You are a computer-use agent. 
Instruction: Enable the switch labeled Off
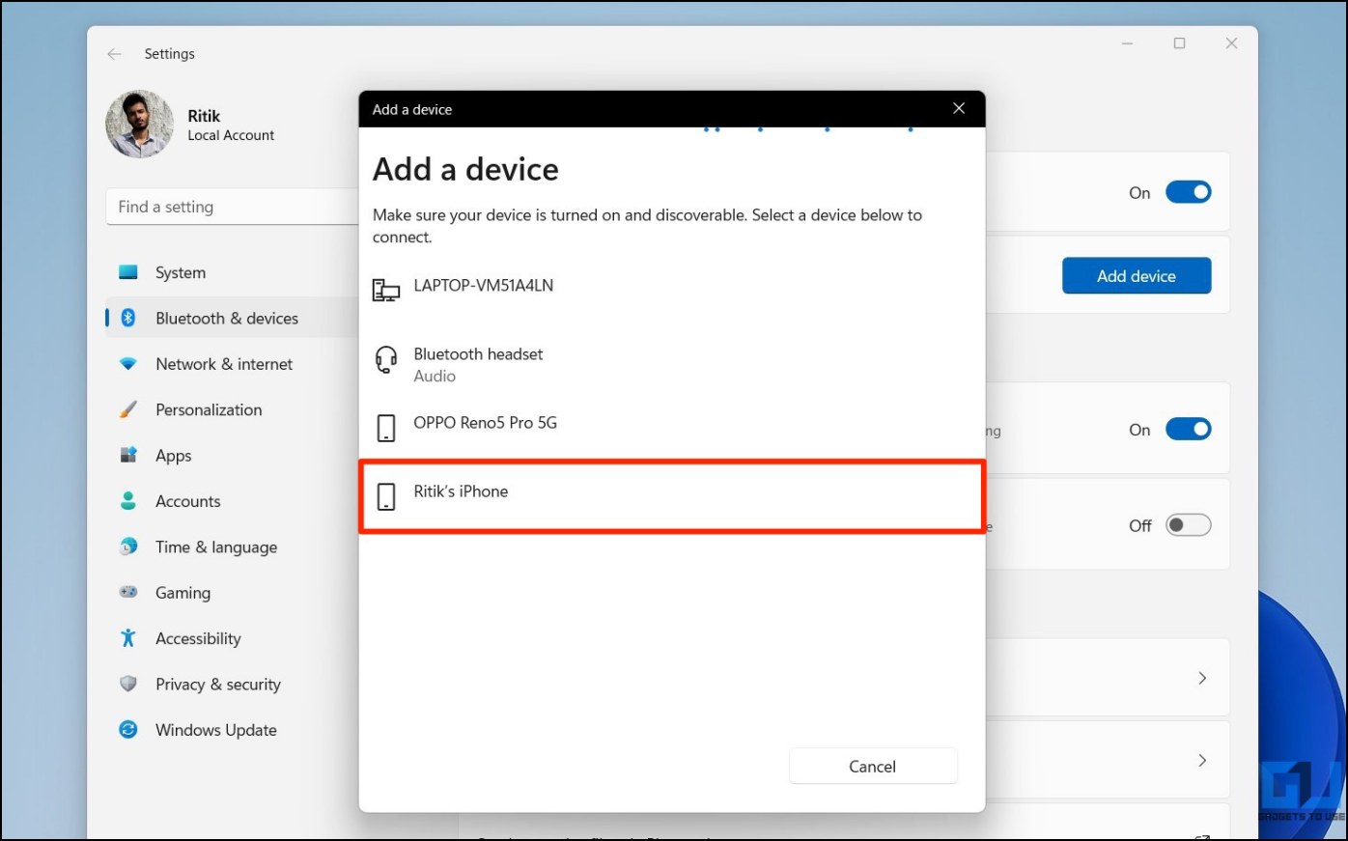tap(1188, 525)
